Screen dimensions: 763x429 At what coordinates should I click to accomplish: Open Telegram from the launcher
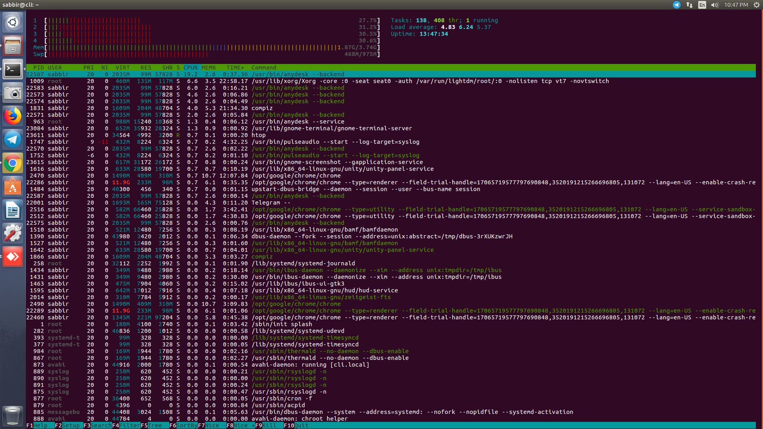(13, 140)
